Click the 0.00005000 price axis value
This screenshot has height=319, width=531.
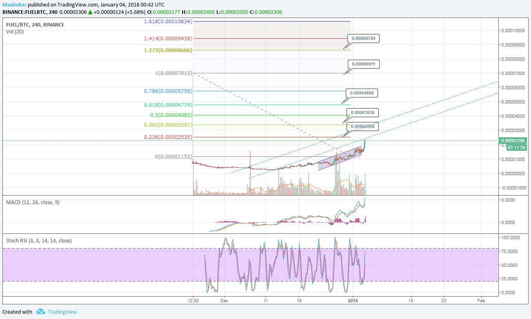(x=513, y=101)
